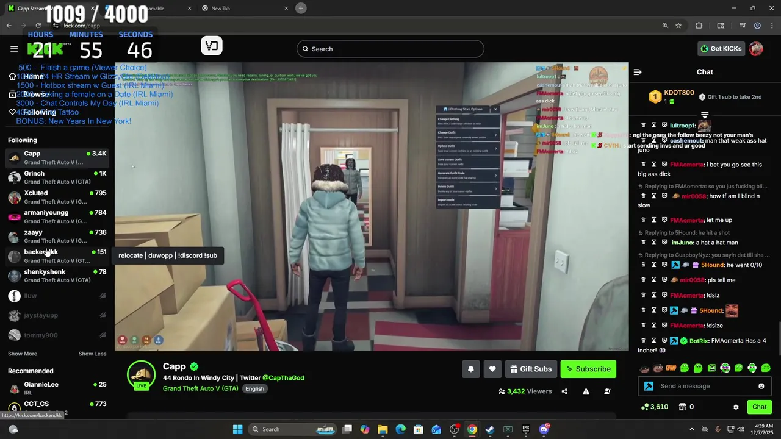Open Windows Start menu

pos(237,429)
